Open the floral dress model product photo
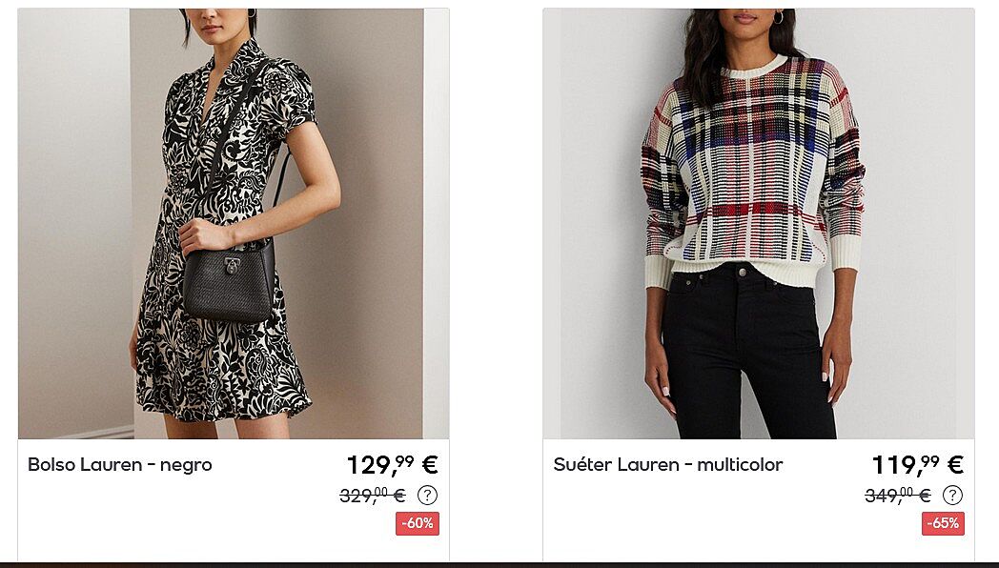Viewport: 999px width, 568px height. coord(234,224)
